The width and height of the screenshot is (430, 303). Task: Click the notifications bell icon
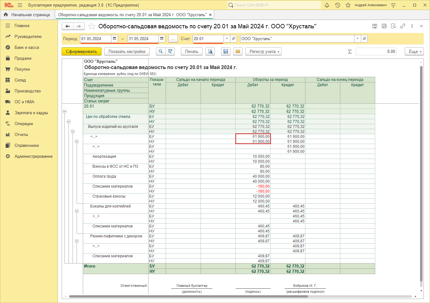[327, 5]
